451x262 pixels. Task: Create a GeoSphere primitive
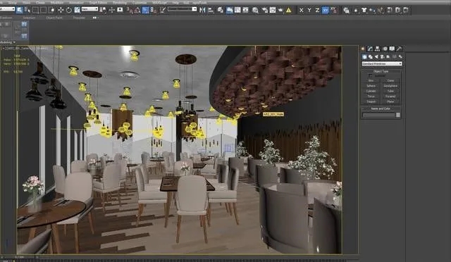pyautogui.click(x=390, y=86)
